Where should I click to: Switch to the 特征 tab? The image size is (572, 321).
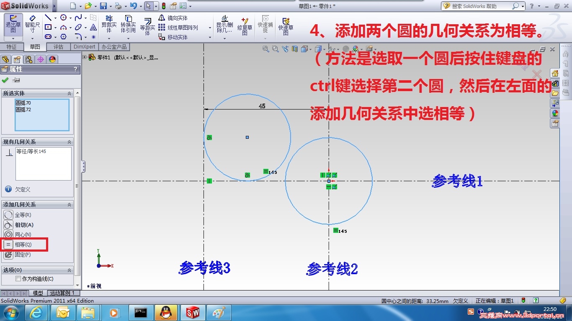(x=12, y=47)
